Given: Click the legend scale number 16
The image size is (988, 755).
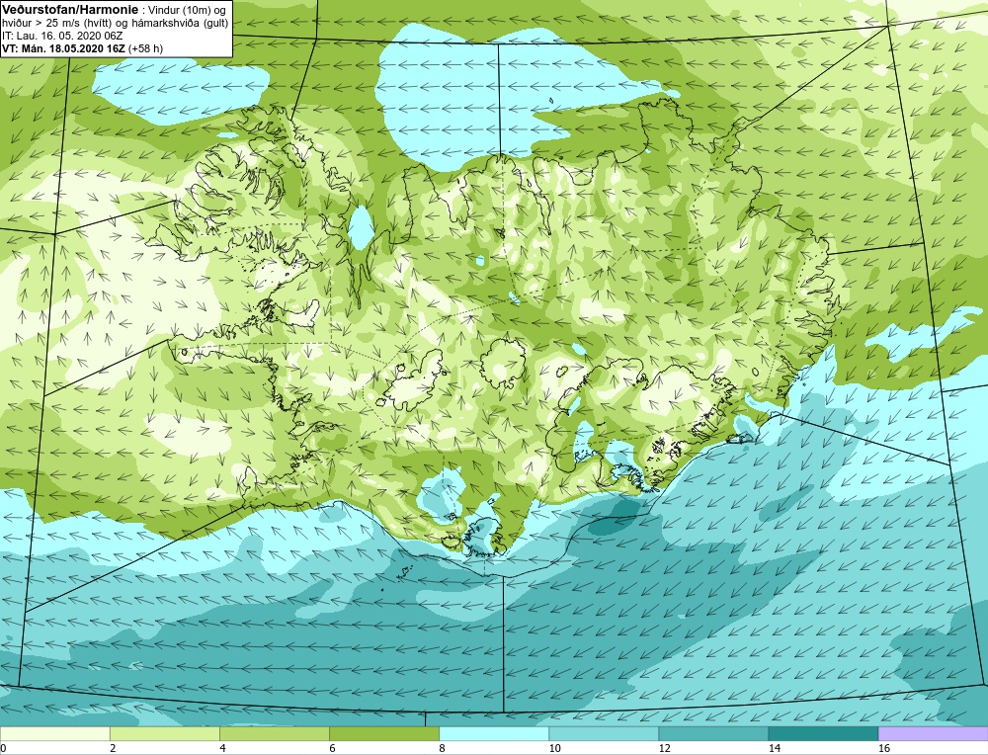Looking at the screenshot, I should [x=884, y=748].
